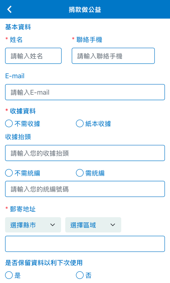
Task: Tap the back arrow icon
Action: (10, 9)
